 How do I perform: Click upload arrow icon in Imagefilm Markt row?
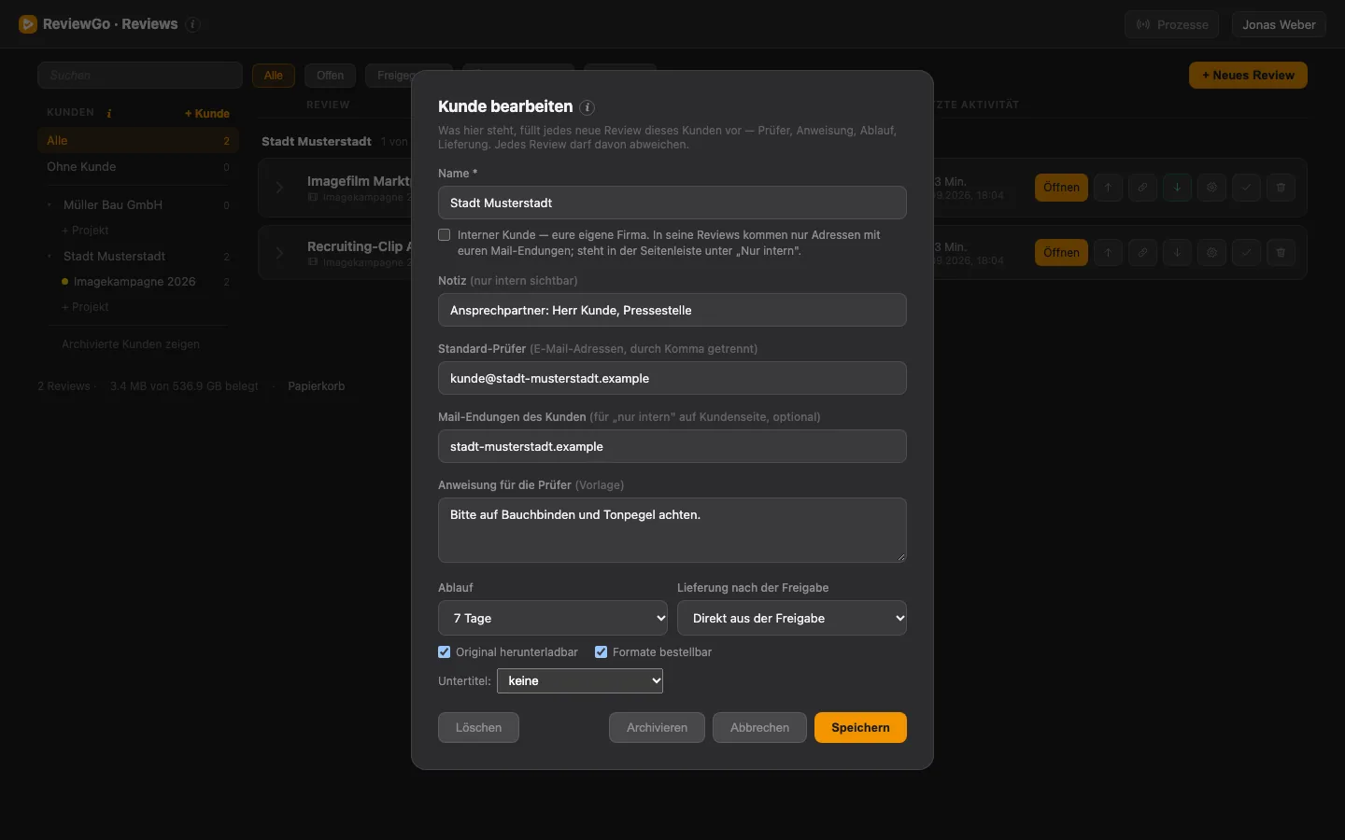click(1108, 188)
